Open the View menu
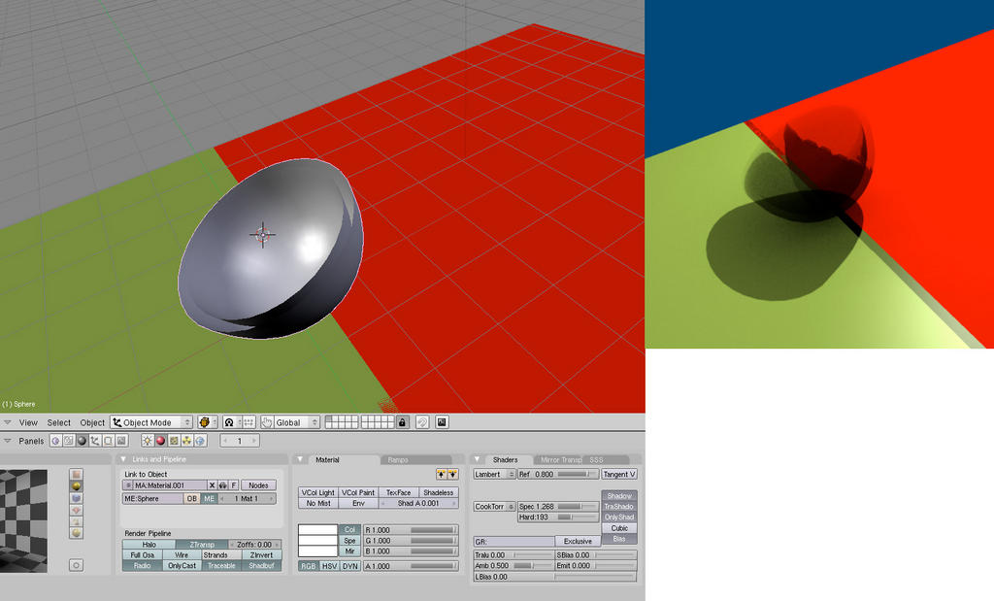The height and width of the screenshot is (601, 994). 28,422
